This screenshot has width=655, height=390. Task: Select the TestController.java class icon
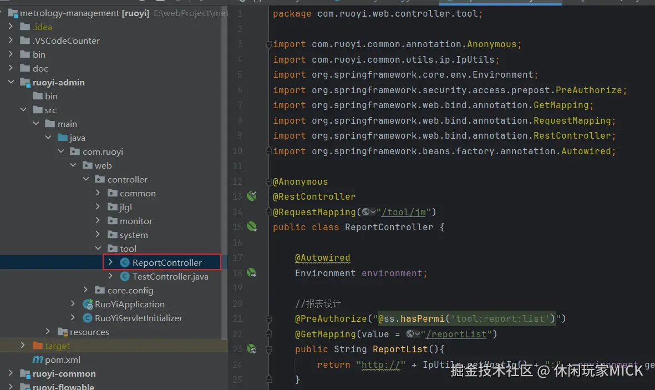124,276
